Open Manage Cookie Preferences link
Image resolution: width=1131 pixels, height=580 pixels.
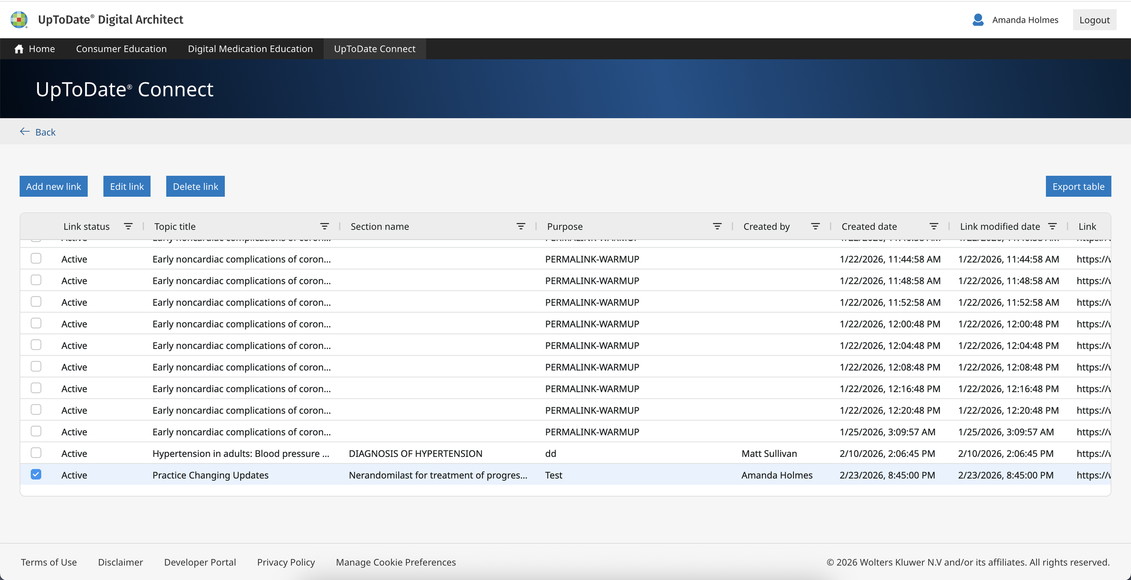coord(396,562)
